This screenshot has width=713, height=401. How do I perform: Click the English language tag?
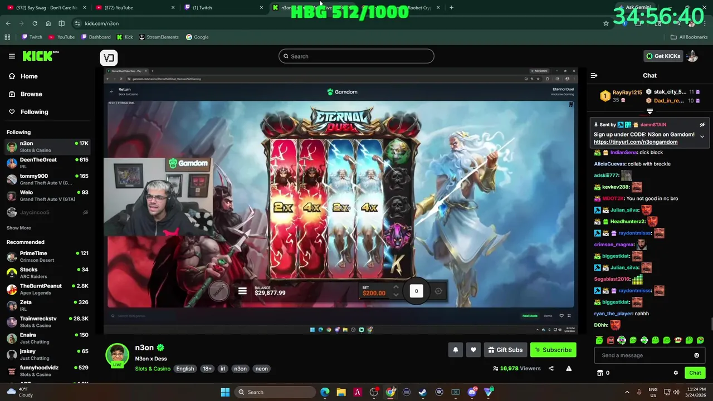185,369
